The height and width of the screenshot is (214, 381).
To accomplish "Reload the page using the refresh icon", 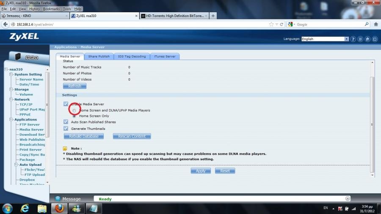I will pos(282,25).
